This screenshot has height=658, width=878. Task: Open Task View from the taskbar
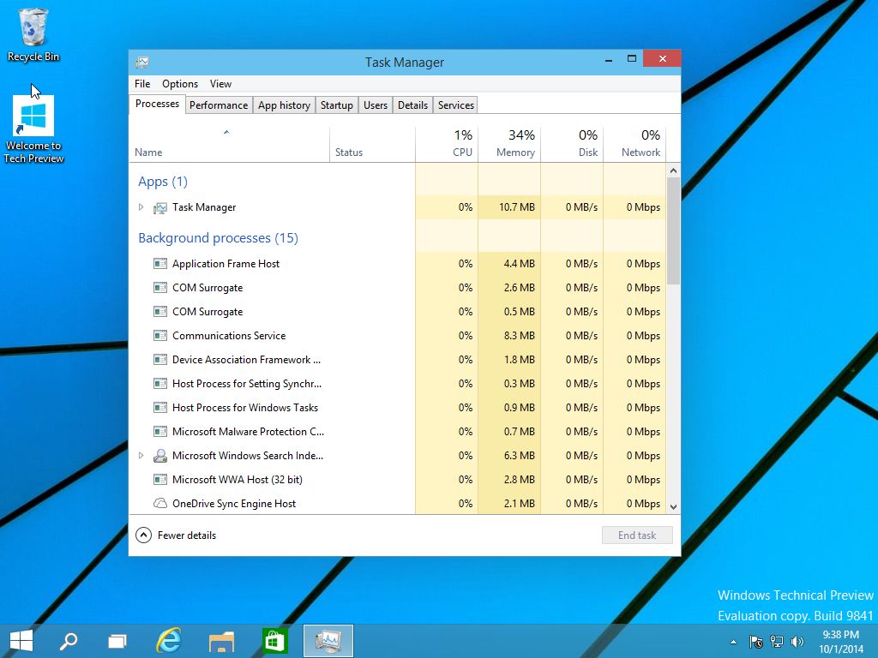[117, 641]
